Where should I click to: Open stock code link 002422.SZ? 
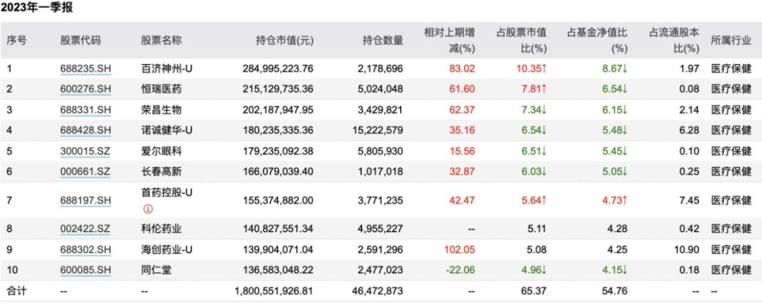coord(85,229)
